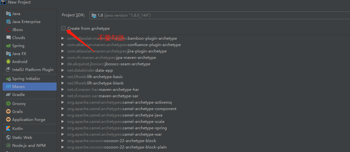350x152 pixels.
Task: Click the Spring Initializr icon
Action: (x=8, y=79)
